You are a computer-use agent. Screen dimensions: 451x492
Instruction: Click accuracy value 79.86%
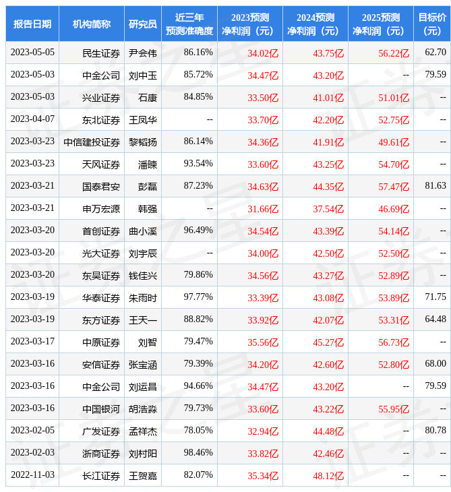tap(198, 275)
